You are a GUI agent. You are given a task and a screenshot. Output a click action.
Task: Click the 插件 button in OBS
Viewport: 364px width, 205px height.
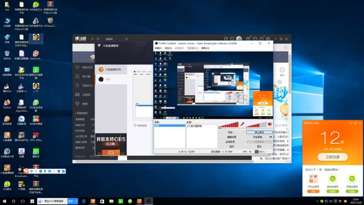(232, 146)
